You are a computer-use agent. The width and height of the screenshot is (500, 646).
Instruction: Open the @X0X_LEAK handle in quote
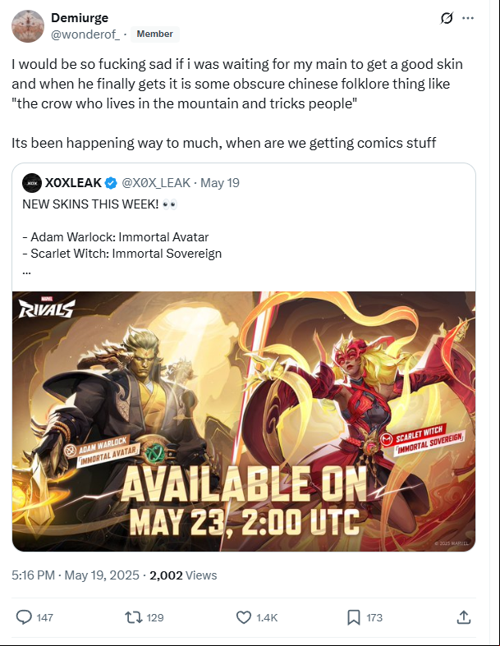tap(156, 183)
